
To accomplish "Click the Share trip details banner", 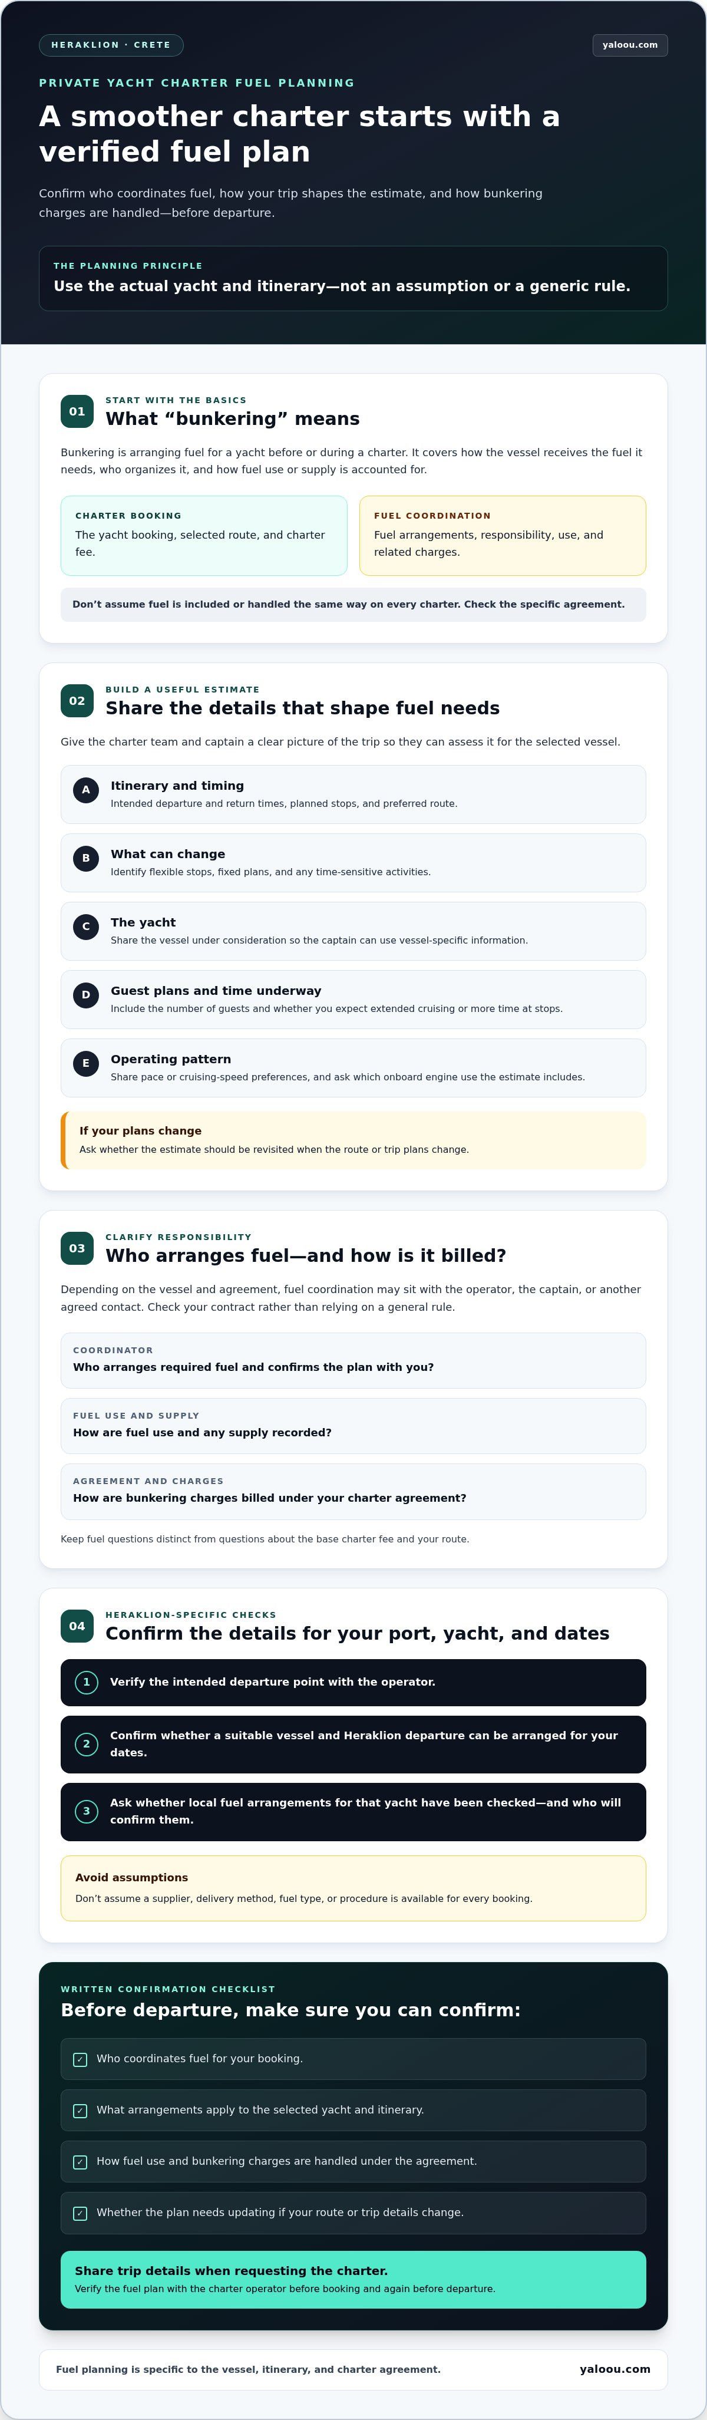I will coord(353,2280).
